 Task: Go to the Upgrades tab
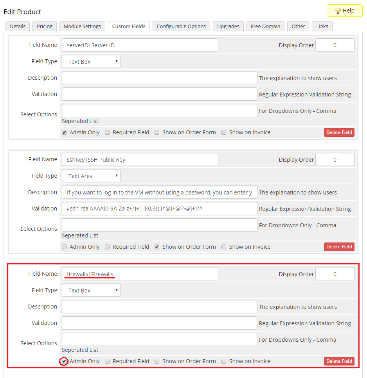pos(228,26)
